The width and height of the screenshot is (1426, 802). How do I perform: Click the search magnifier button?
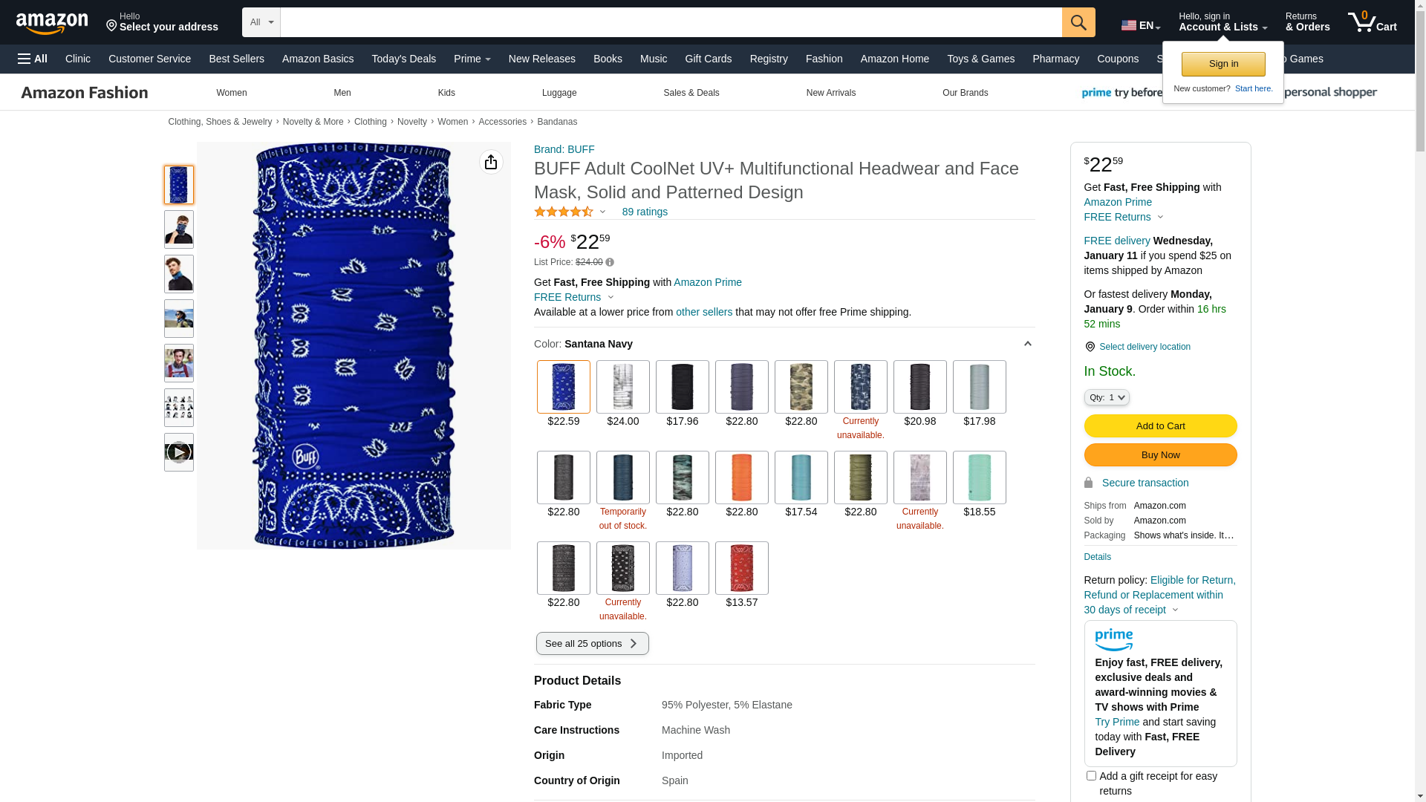pyautogui.click(x=1078, y=22)
